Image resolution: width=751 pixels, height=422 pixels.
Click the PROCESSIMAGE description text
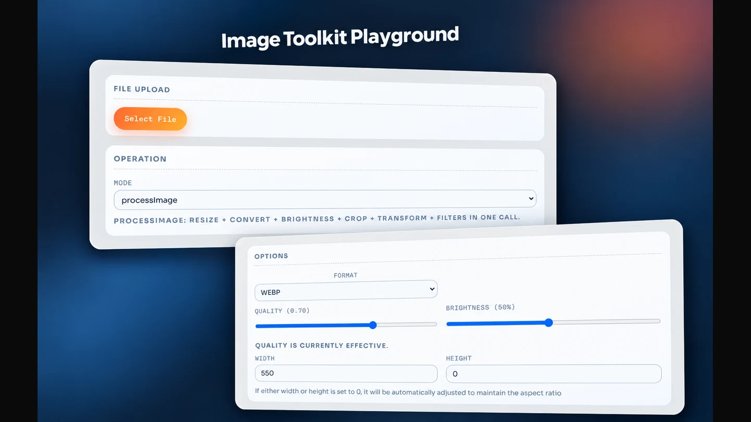point(317,219)
